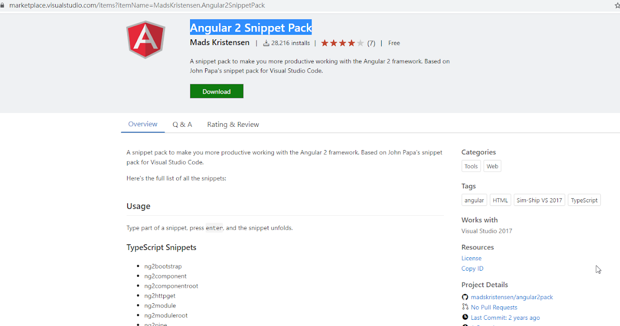Click the Angular logo extension icon
The image size is (620, 326).
[146, 39]
